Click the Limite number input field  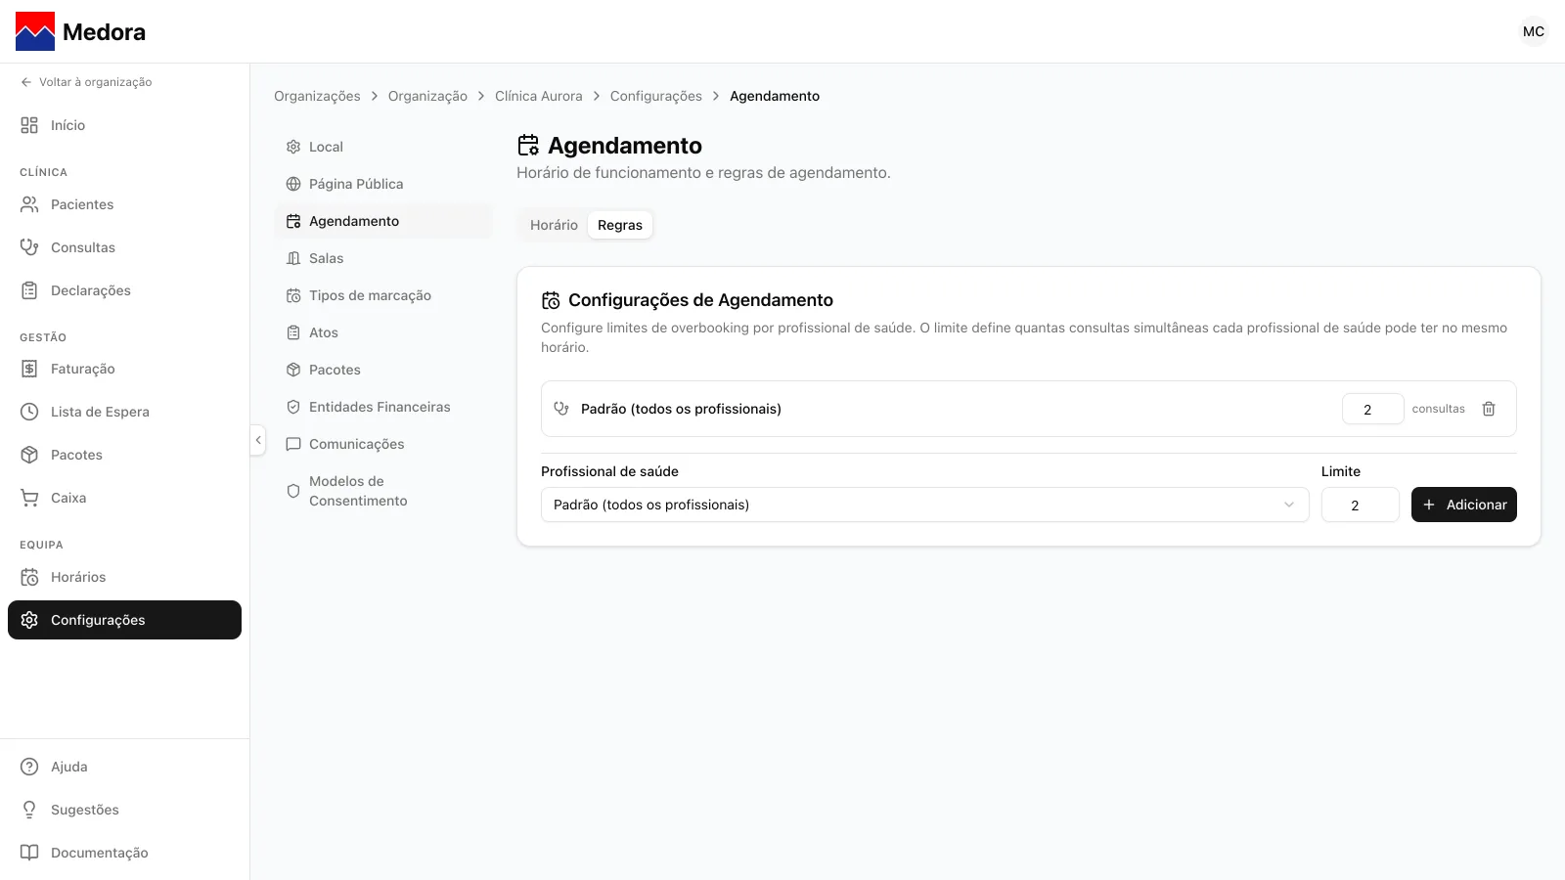[1360, 505]
